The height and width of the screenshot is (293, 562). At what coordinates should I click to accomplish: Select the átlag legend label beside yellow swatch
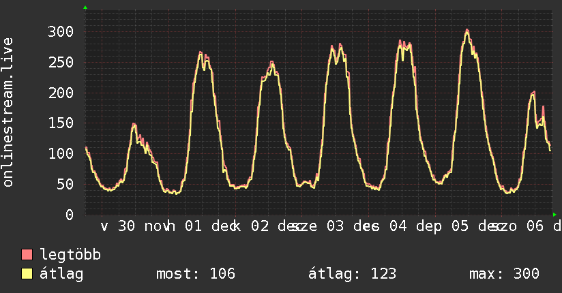(61, 274)
